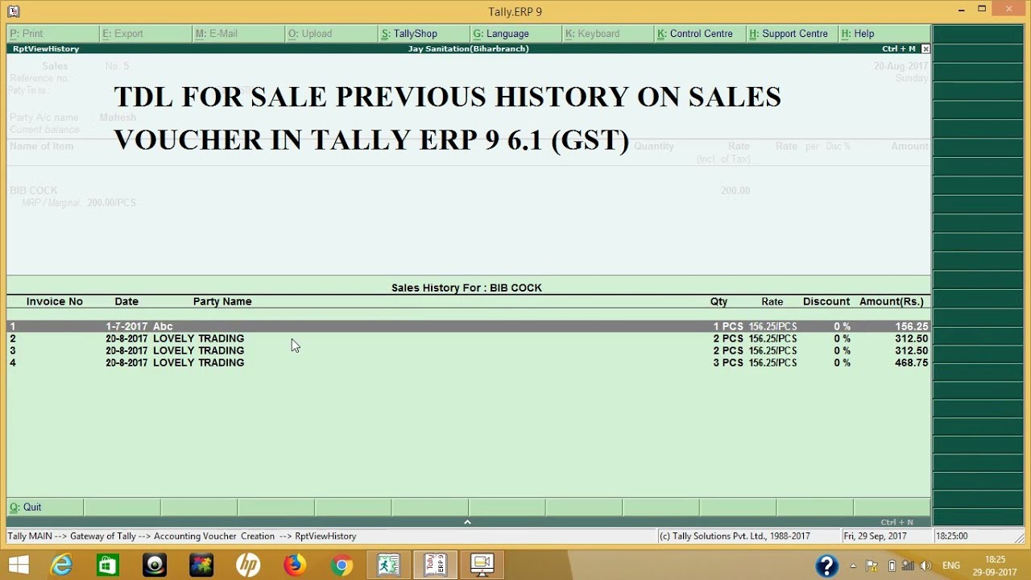1031x580 pixels.
Task: Launch Google Chrome from the taskbar
Action: (342, 565)
